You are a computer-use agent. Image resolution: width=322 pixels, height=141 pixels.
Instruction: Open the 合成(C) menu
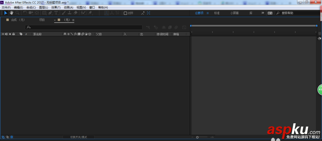pos(31,7)
